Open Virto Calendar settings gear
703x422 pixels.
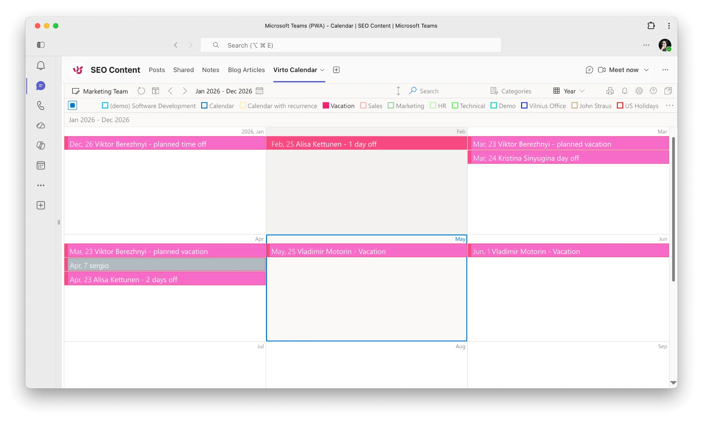[639, 91]
